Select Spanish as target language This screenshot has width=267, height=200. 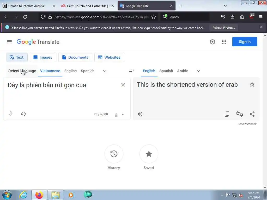coord(166,71)
